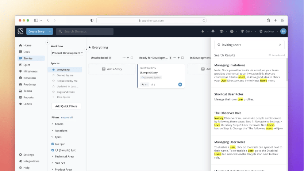
Task: Star the Requested by me space
Action: pyautogui.click(x=54, y=81)
